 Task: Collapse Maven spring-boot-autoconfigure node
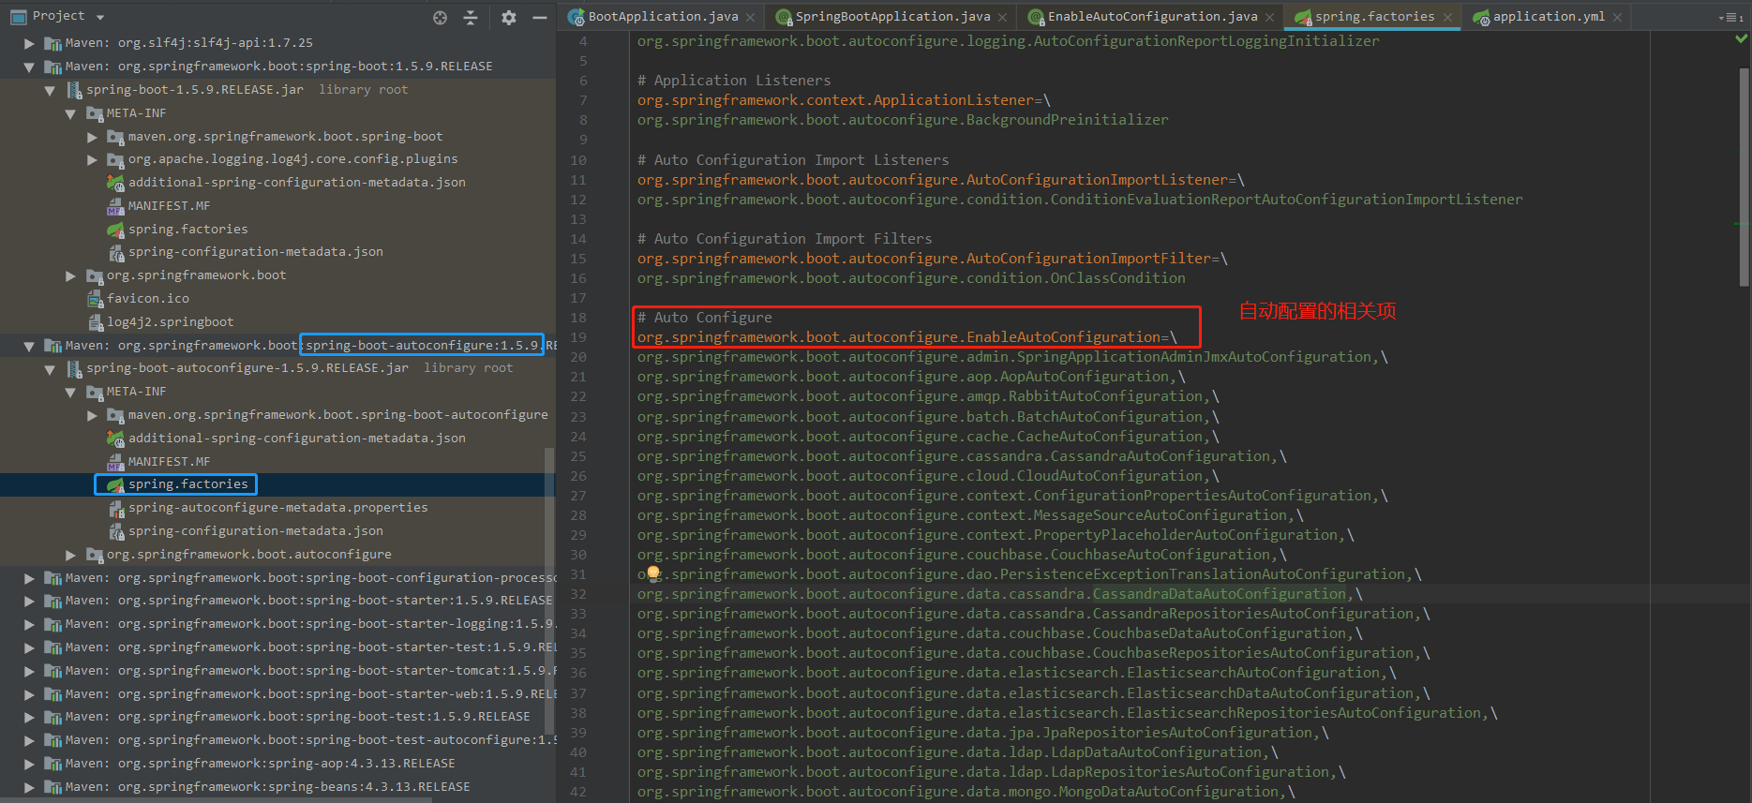click(x=29, y=346)
